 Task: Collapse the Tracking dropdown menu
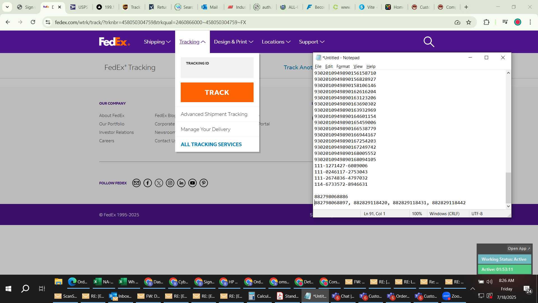(193, 42)
